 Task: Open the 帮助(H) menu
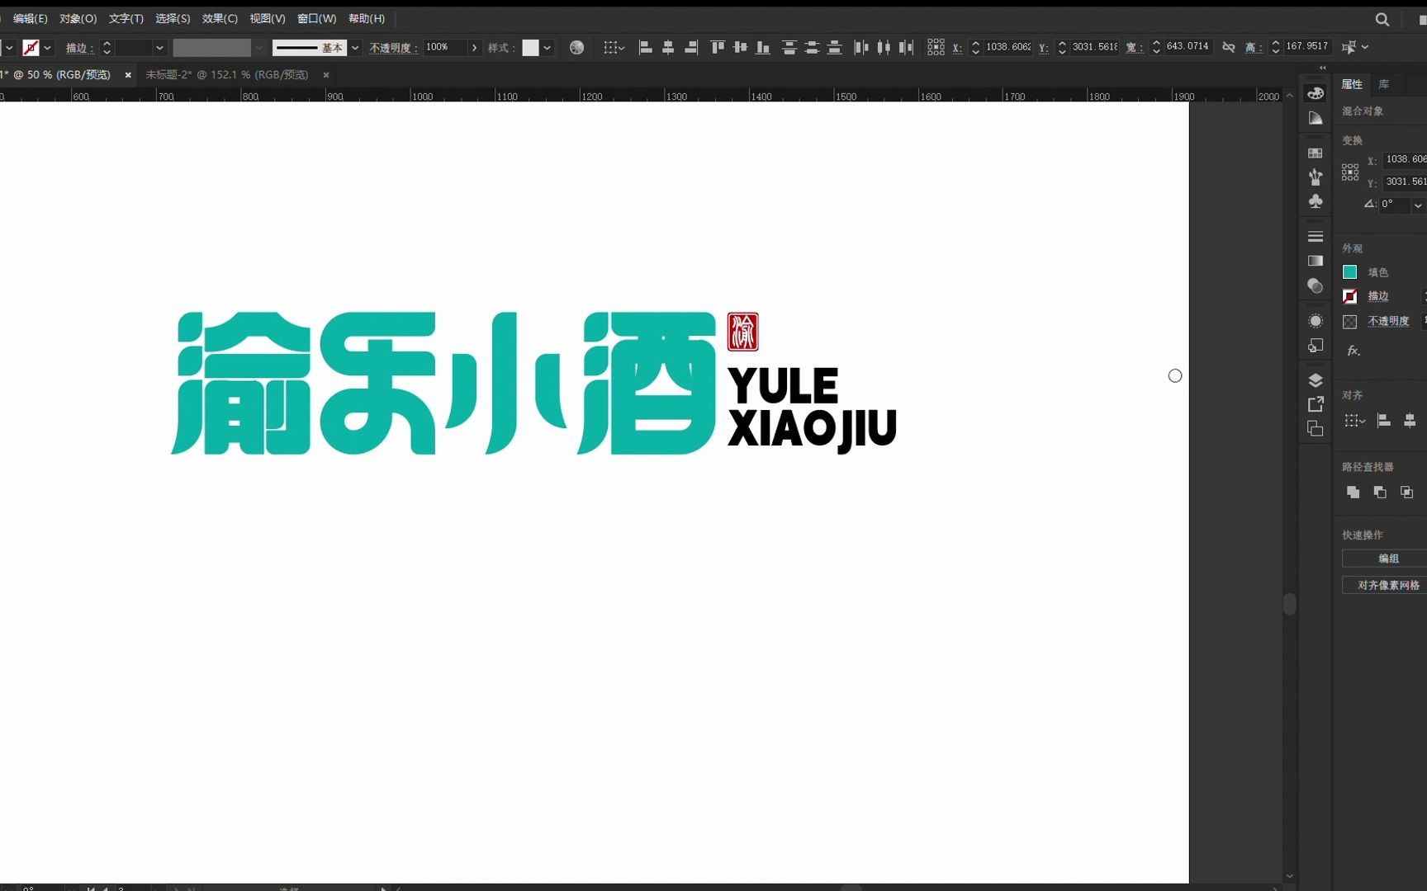(x=366, y=18)
